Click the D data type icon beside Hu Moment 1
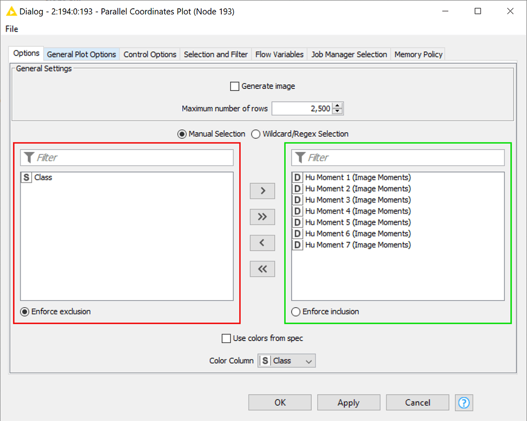Image resolution: width=527 pixels, height=421 pixels. [297, 177]
